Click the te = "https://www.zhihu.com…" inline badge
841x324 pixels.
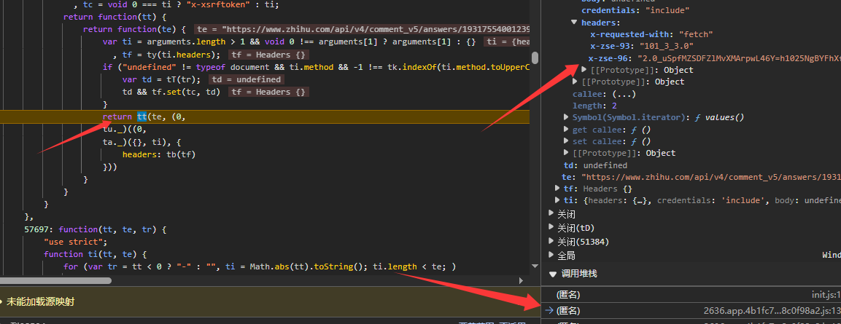click(x=362, y=30)
